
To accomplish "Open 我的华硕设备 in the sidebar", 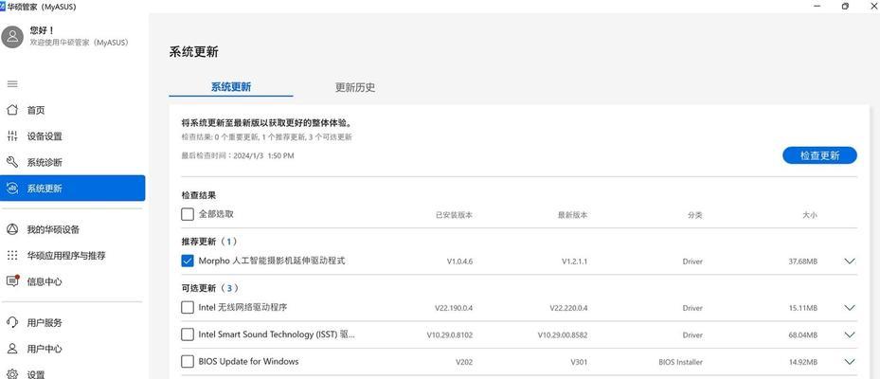I will [53, 229].
